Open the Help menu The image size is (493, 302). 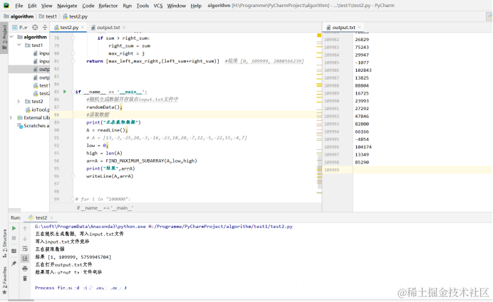tap(196, 6)
